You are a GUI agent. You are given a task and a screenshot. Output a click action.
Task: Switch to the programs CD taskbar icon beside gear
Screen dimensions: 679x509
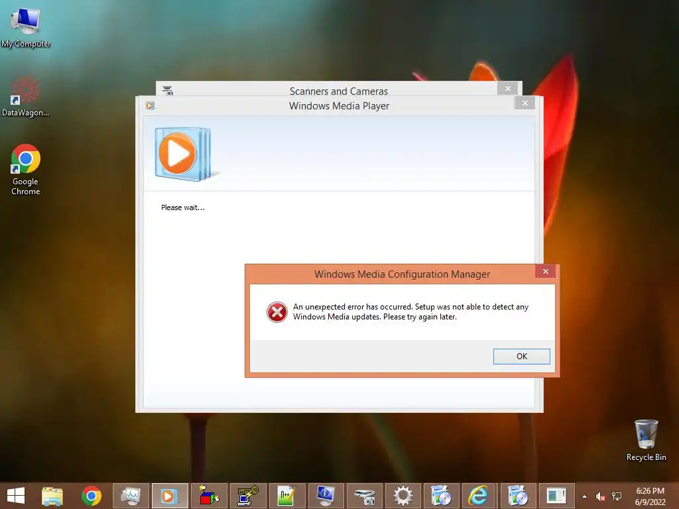click(441, 496)
